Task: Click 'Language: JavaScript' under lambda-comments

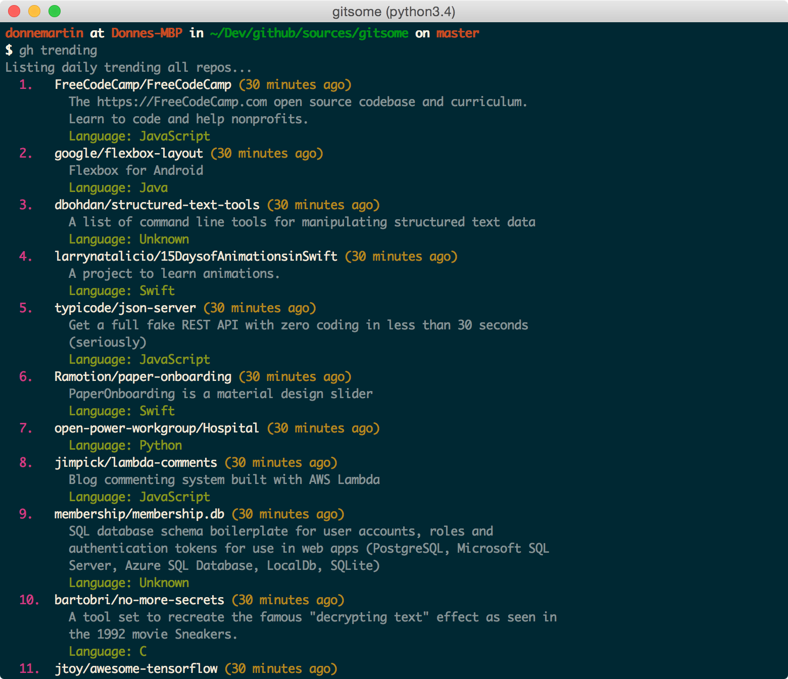Action: click(x=139, y=497)
